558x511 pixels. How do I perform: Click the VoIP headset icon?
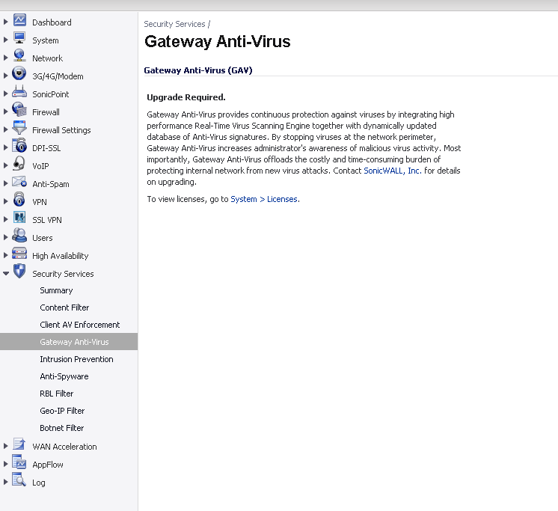[19, 164]
